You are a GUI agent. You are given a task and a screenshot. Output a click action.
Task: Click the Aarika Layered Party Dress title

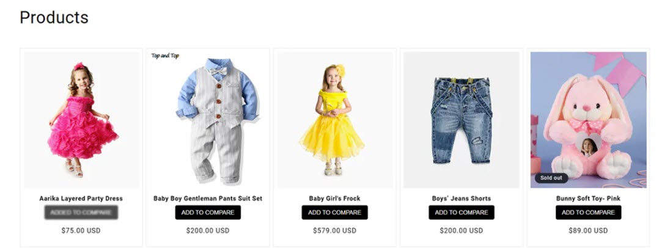[x=81, y=199]
